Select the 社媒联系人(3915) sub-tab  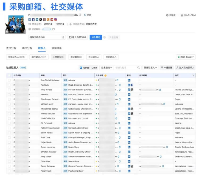tap(16, 57)
